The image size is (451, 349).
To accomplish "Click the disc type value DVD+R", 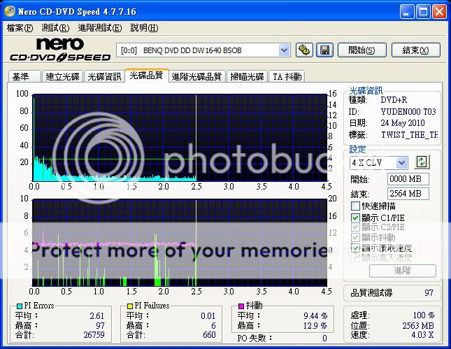I will coord(394,100).
